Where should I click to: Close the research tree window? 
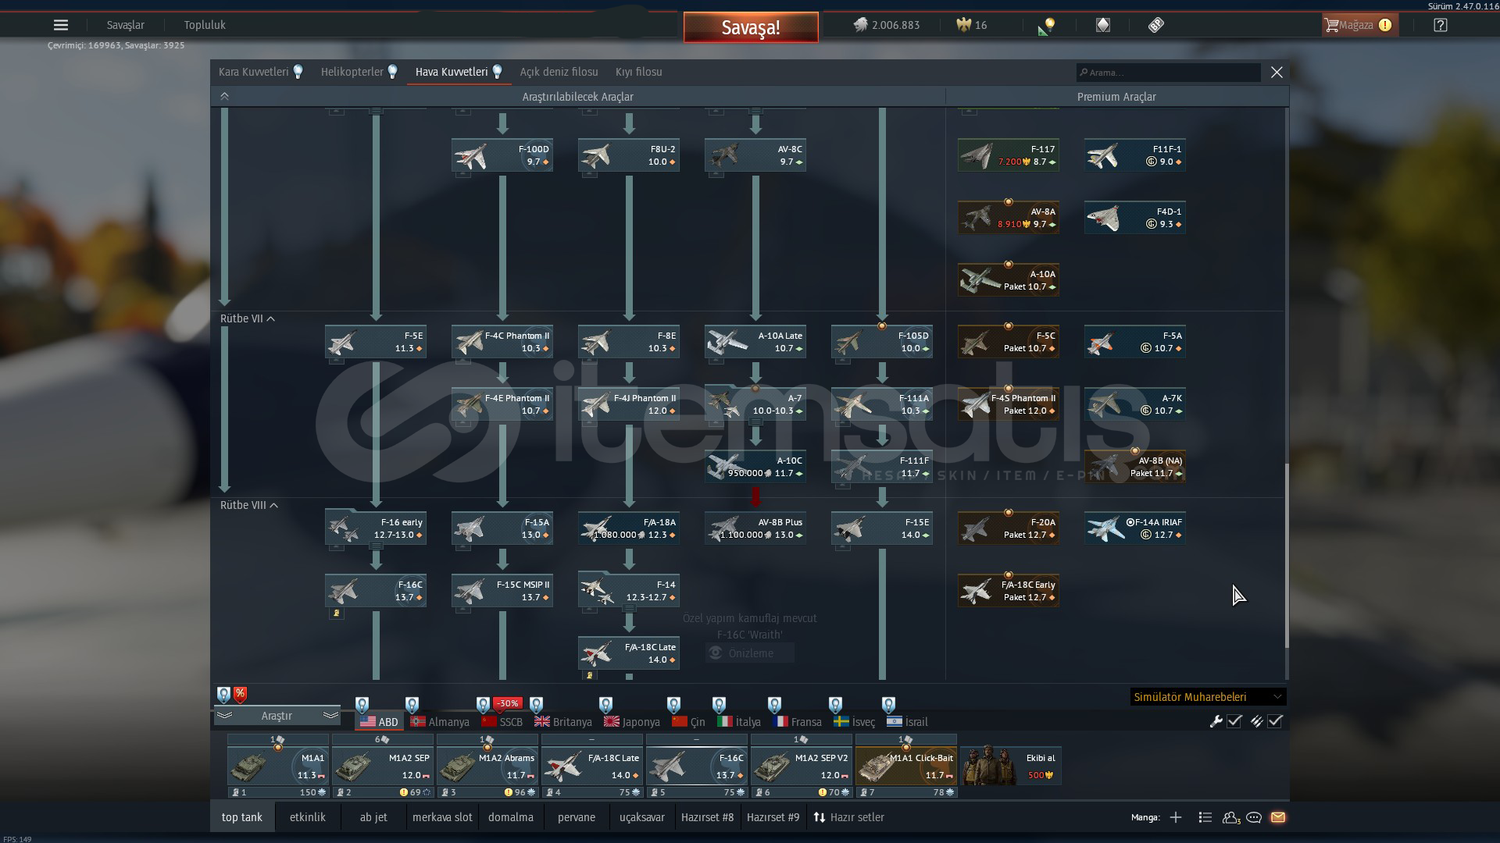tap(1277, 73)
